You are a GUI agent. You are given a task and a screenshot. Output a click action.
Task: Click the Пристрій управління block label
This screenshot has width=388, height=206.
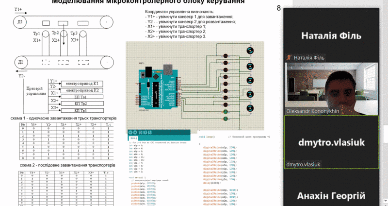click(36, 91)
